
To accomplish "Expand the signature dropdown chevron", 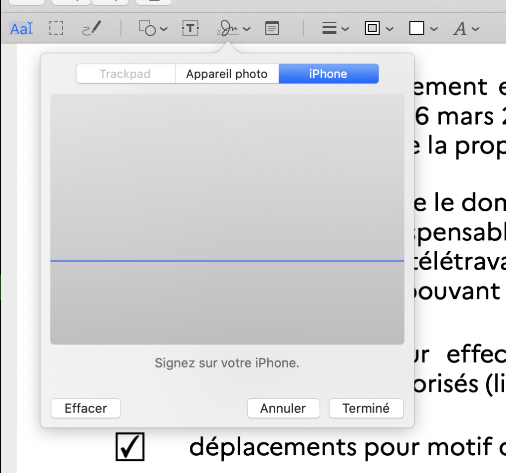I will [x=247, y=29].
